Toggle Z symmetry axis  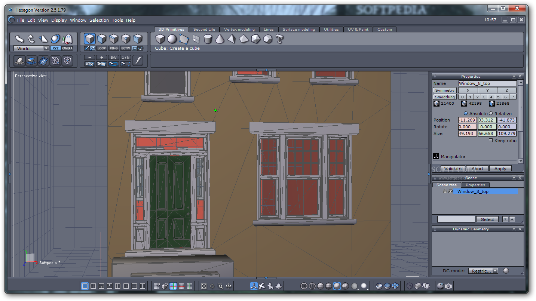coord(506,90)
